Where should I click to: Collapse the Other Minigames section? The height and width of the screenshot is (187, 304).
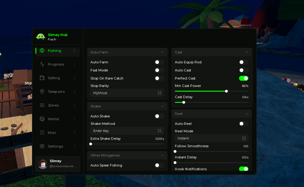coord(127,155)
